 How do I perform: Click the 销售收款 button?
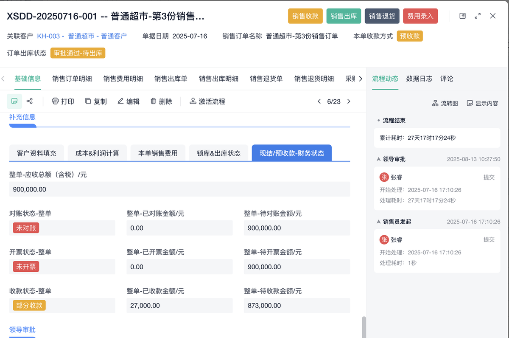coord(305,16)
